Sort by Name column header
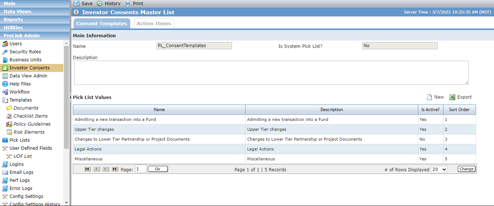 (x=159, y=110)
